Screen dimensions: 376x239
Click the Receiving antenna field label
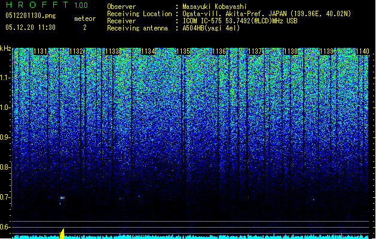tap(137, 28)
